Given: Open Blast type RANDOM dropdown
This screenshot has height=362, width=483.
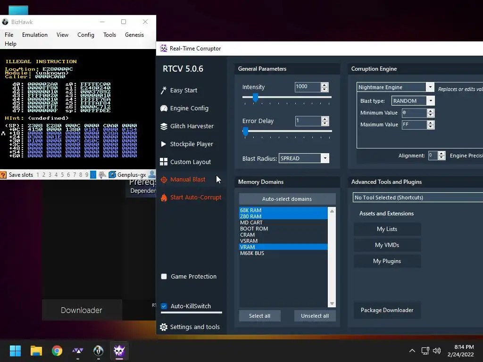Looking at the screenshot, I should pos(431,101).
